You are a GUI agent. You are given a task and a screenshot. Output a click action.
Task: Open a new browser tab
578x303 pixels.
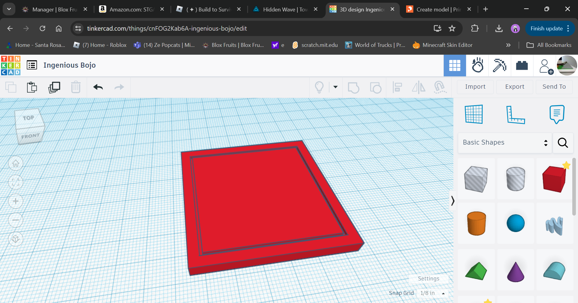point(486,9)
